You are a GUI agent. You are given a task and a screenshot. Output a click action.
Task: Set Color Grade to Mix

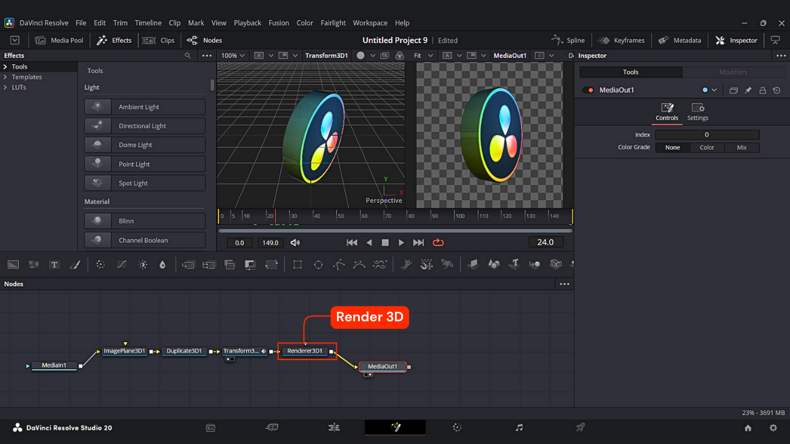pyautogui.click(x=741, y=147)
